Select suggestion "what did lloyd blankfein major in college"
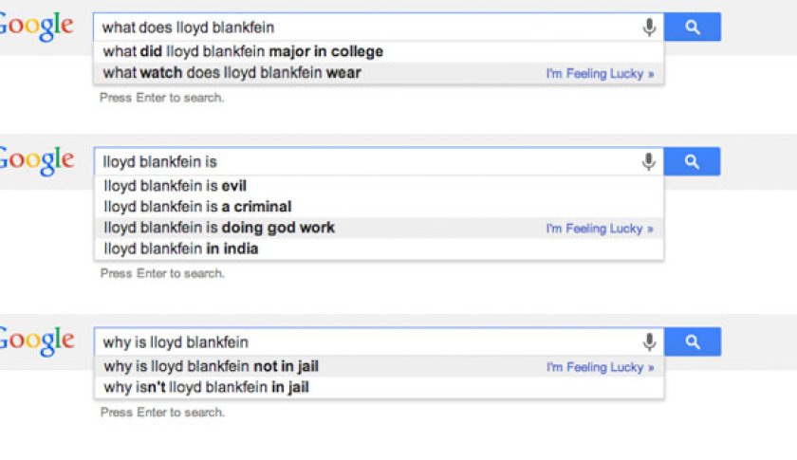 pyautogui.click(x=243, y=51)
